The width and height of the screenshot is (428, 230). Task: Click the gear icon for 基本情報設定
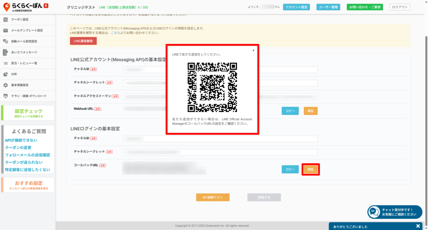pos(5,85)
